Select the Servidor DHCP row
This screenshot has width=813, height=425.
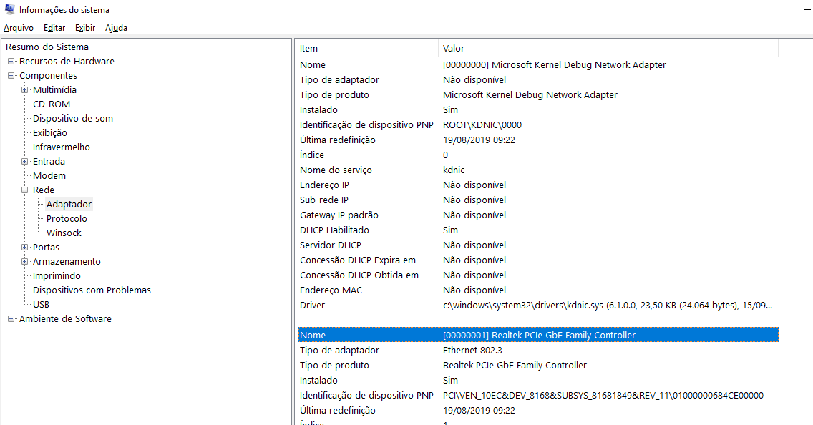pos(538,245)
